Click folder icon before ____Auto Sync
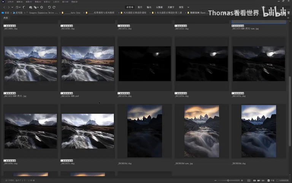 (63, 13)
